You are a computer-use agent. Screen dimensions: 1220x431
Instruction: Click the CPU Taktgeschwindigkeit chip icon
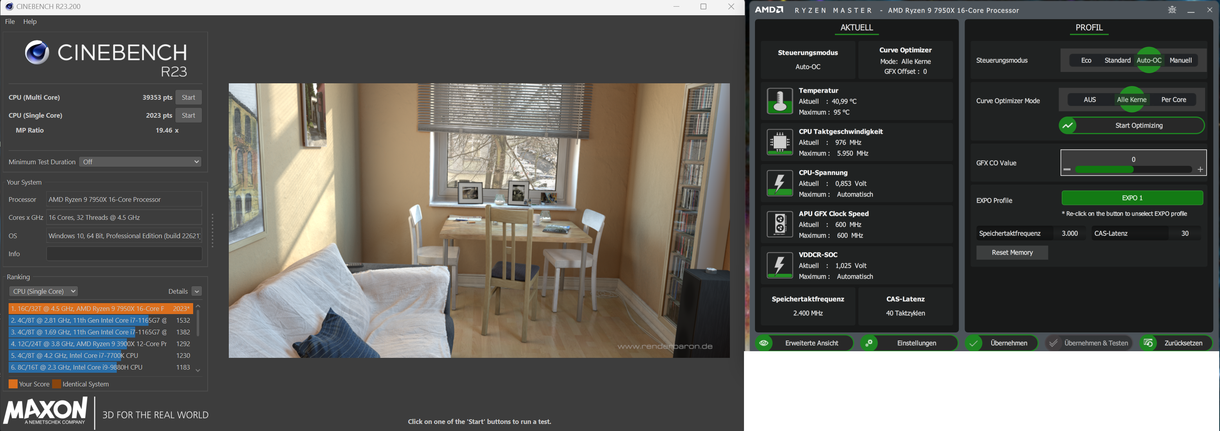pos(780,142)
